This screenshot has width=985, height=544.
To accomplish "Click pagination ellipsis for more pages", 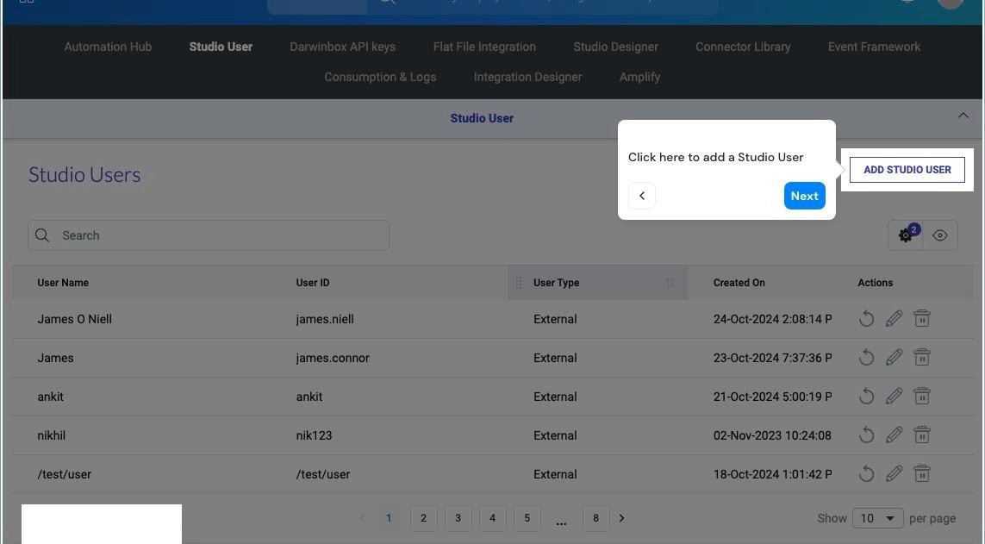I will click(561, 521).
